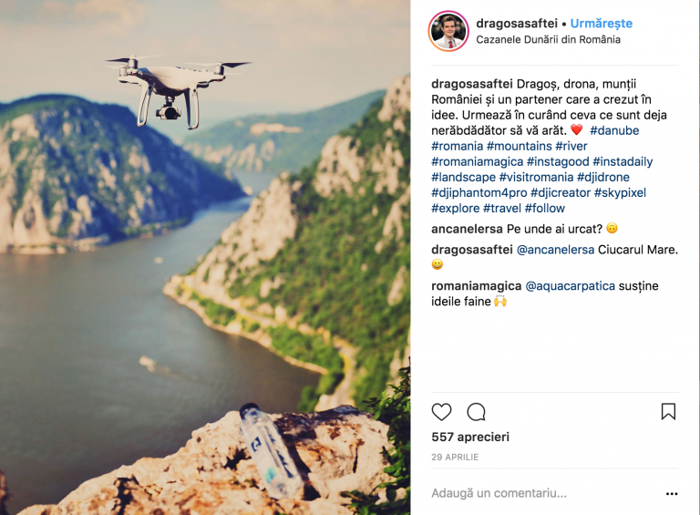Viewport: 700px width, 515px height.
Task: Open the @aquacarpatica mention
Action: click(x=570, y=286)
